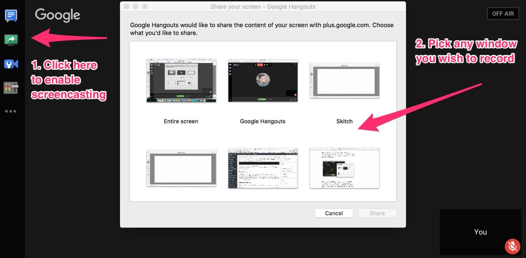Open the Hangout Toolbox wrench-camera icon

coord(11,64)
